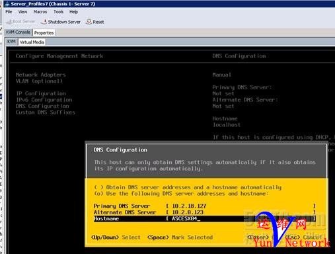
Task: Open the View menu
Action: tap(22, 12)
